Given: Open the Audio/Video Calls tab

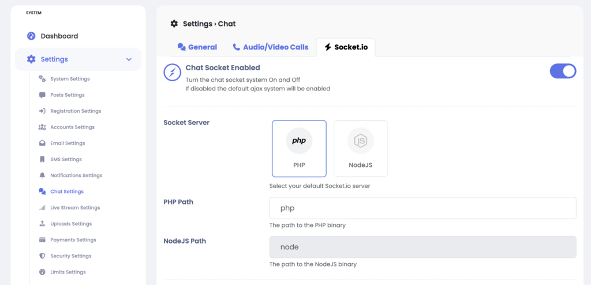Looking at the screenshot, I should coord(271,47).
